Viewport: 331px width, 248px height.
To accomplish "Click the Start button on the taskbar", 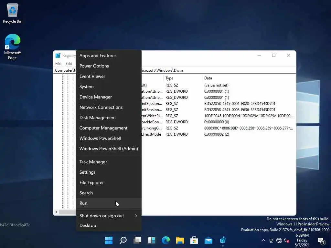I will pos(109,240).
